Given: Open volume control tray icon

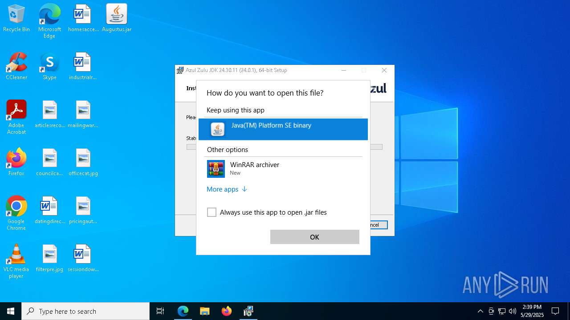Looking at the screenshot, I should (513, 311).
